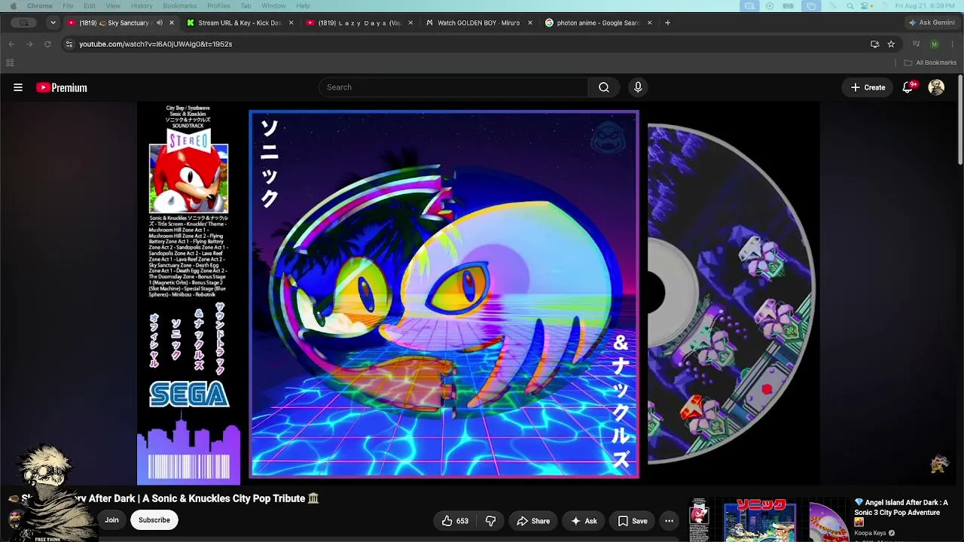
Task: Save the video to a playlist
Action: click(x=633, y=521)
